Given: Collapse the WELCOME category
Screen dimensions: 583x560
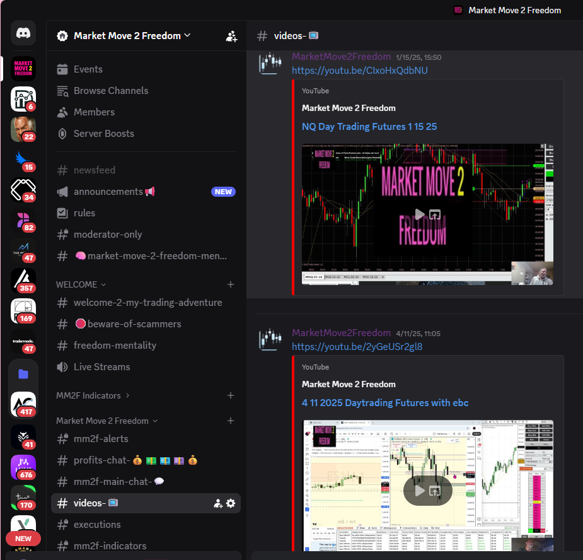Looking at the screenshot, I should coord(81,284).
